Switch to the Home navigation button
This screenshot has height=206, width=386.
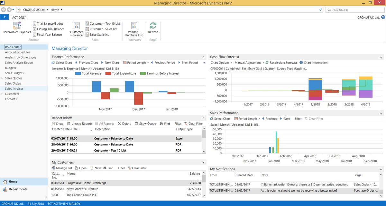point(24,181)
